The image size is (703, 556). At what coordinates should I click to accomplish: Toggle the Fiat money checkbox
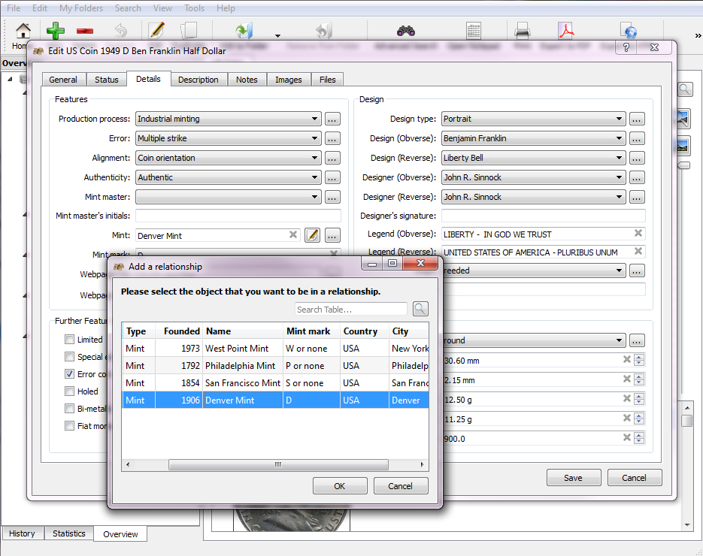click(x=69, y=425)
